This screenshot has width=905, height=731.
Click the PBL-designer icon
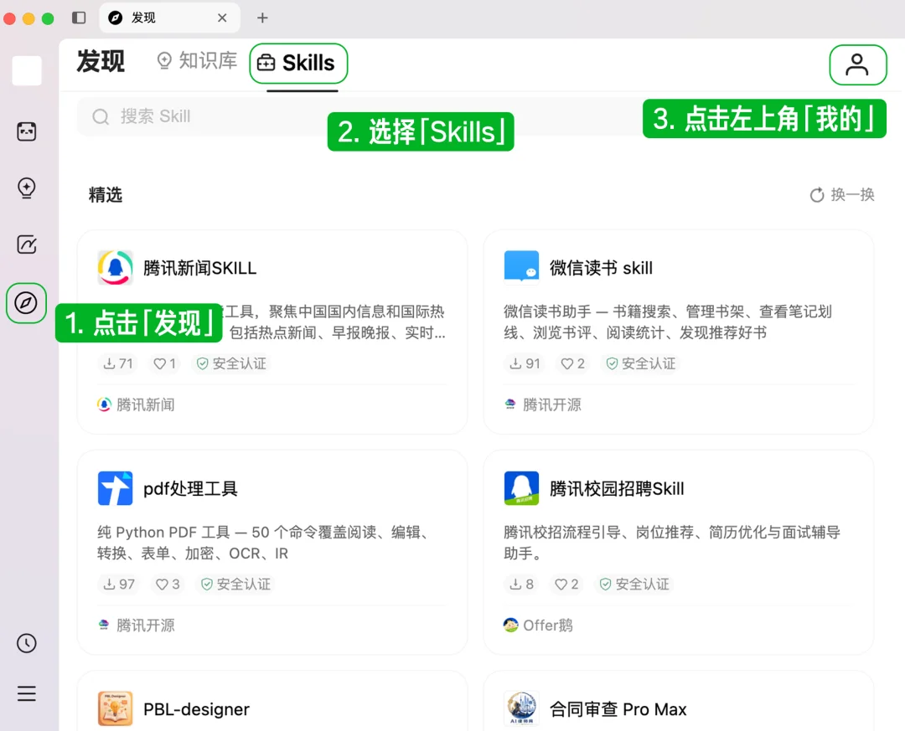[x=116, y=709]
